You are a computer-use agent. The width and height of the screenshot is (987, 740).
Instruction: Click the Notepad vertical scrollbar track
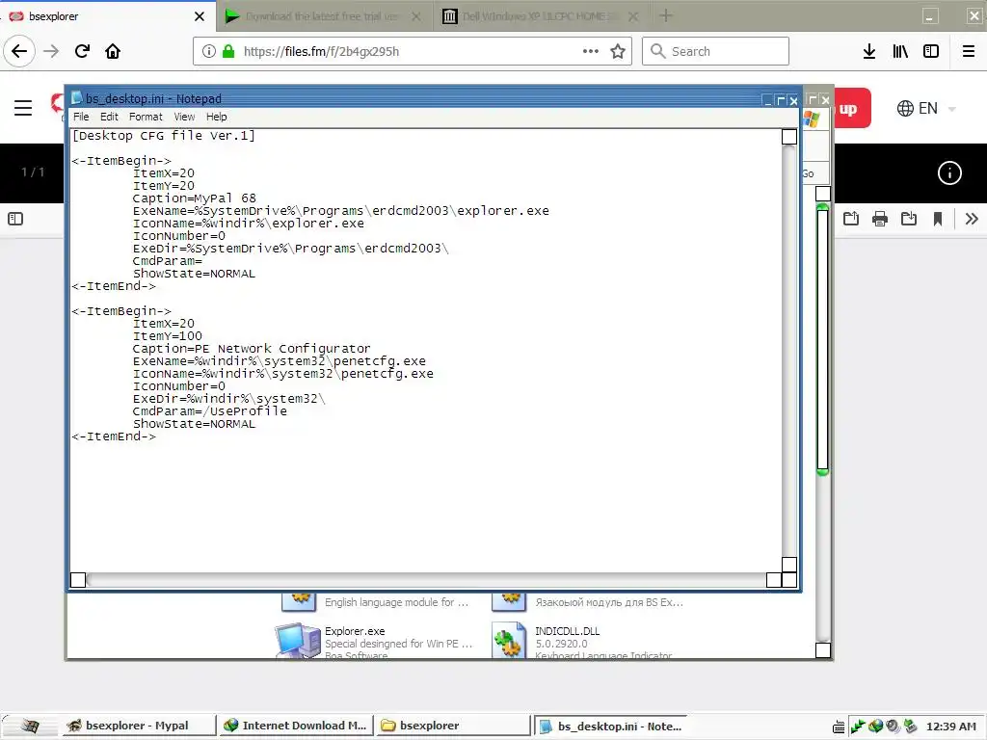789,351
